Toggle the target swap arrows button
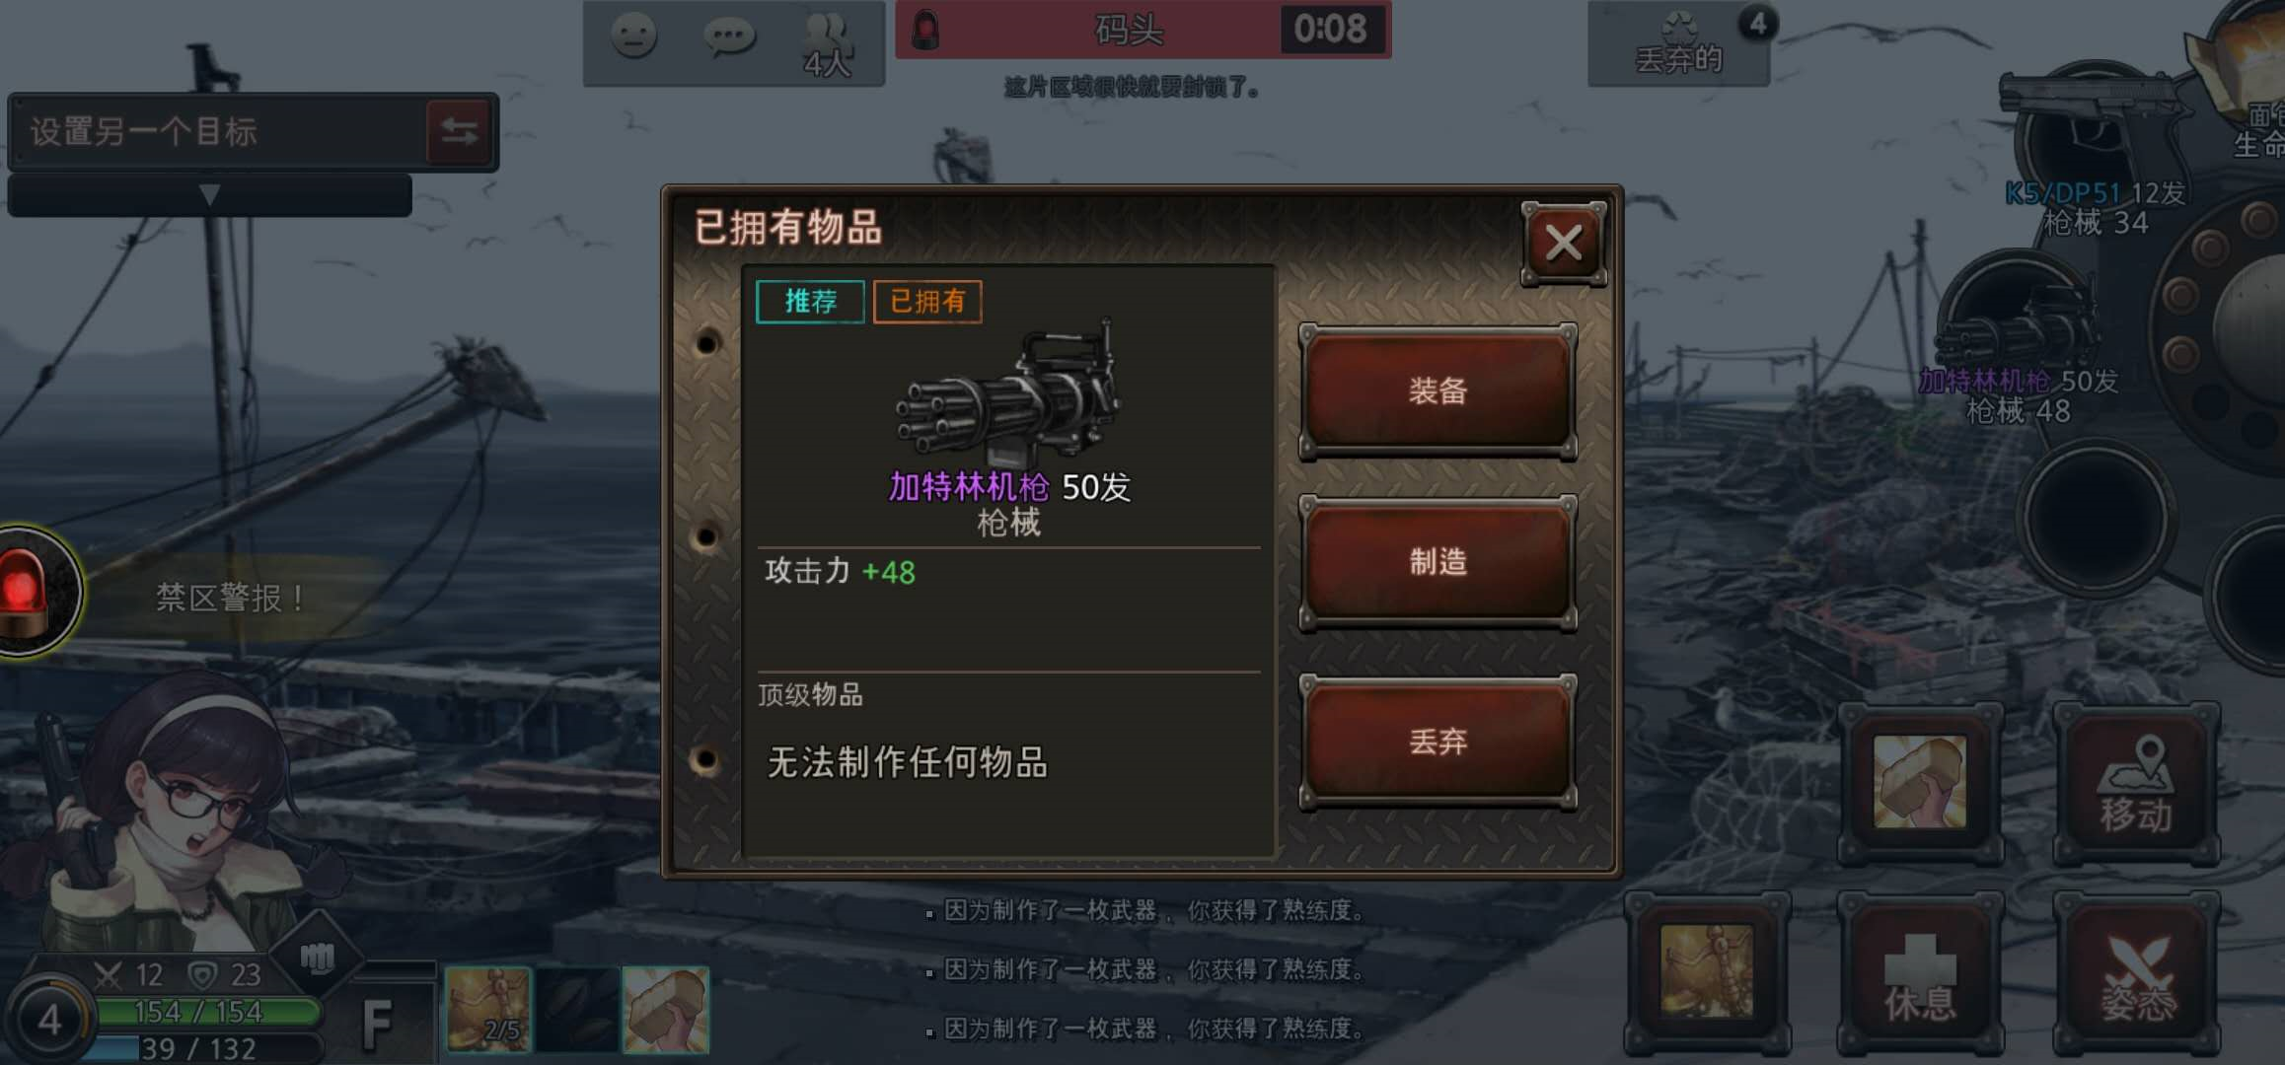2285x1065 pixels. pyautogui.click(x=459, y=131)
